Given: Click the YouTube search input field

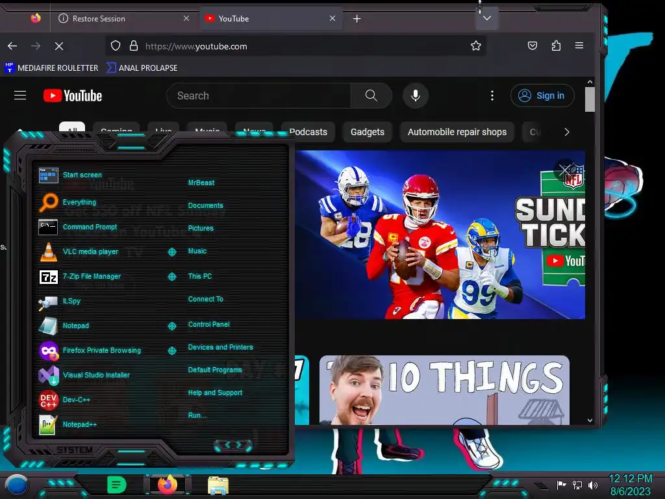Looking at the screenshot, I should pyautogui.click(x=258, y=96).
